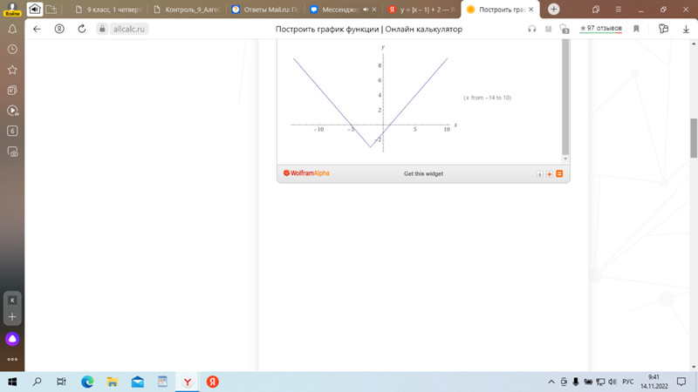Toggle the system volume speaker icon
This screenshot has width=698, height=392.
pyautogui.click(x=613, y=382)
